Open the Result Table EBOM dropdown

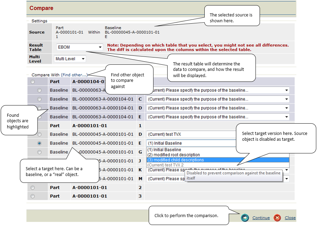point(80,47)
